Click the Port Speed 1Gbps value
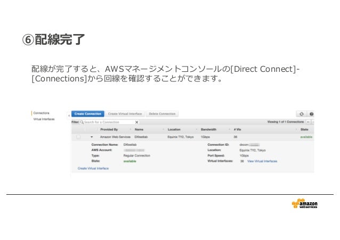 (x=244, y=156)
